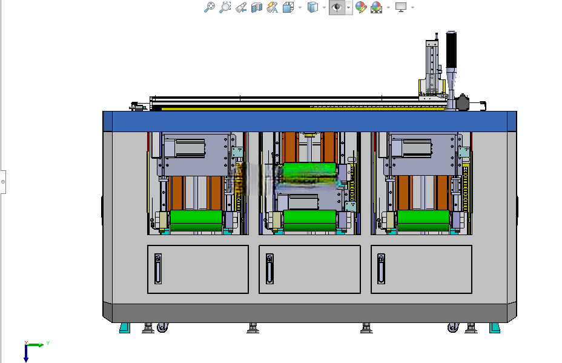
Task: Toggle the Section View tool
Action: point(257,7)
